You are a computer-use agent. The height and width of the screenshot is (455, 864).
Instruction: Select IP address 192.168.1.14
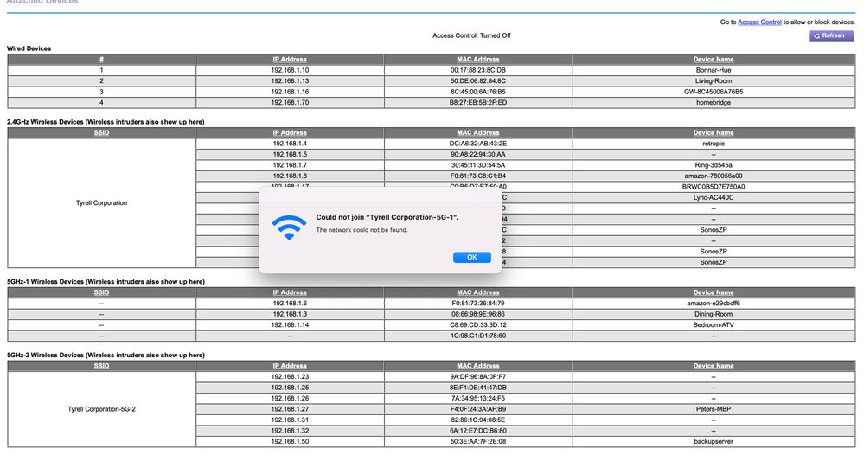tap(289, 324)
